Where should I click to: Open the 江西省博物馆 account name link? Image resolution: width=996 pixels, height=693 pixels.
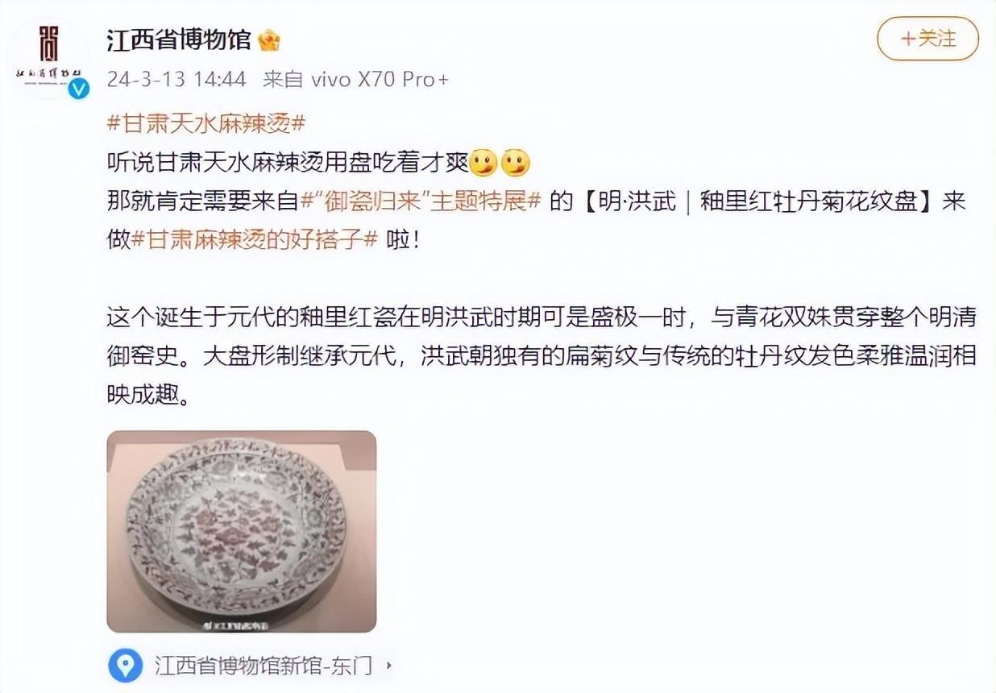tap(179, 39)
